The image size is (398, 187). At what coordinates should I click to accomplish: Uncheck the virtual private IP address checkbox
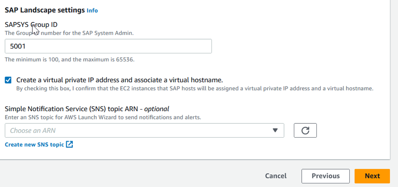[x=8, y=80]
